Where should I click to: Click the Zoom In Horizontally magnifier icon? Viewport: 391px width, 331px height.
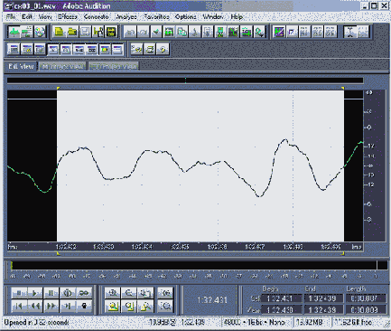113,293
